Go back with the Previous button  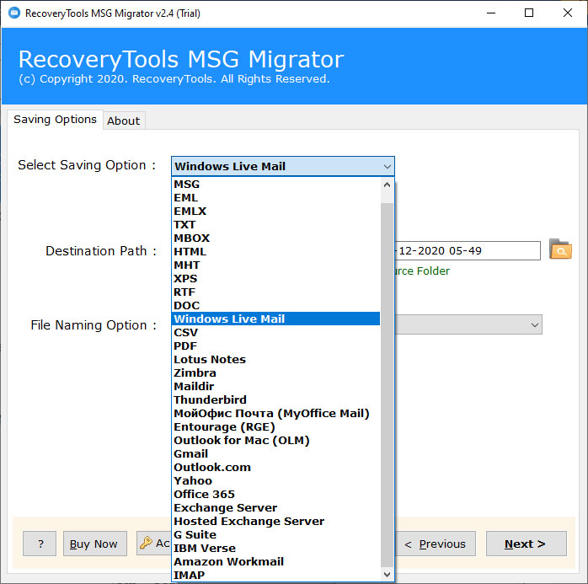pos(436,544)
